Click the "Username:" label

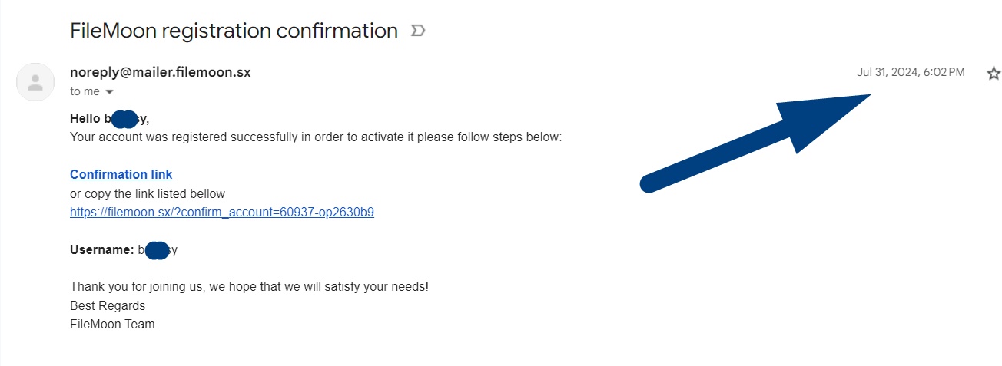point(101,249)
